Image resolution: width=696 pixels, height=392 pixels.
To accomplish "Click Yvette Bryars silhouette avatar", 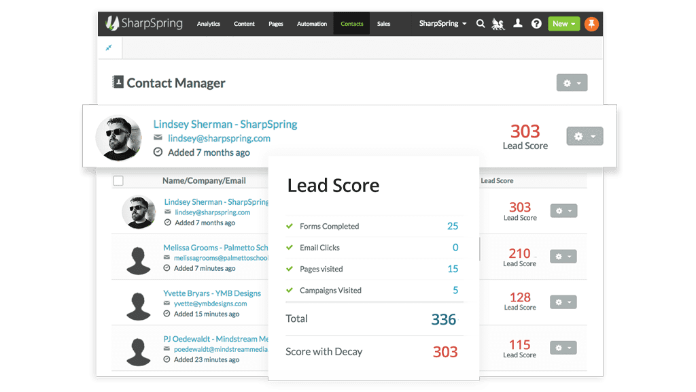I will click(139, 306).
